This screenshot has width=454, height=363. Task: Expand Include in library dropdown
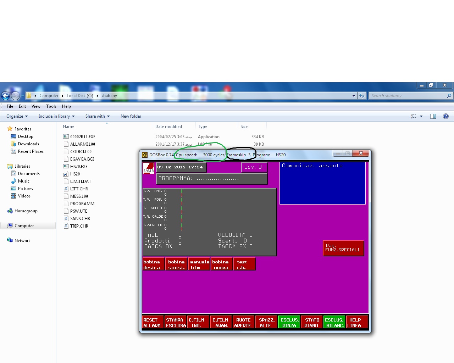[x=56, y=116]
